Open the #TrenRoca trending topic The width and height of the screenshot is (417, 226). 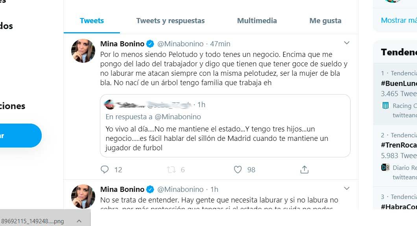point(399,145)
